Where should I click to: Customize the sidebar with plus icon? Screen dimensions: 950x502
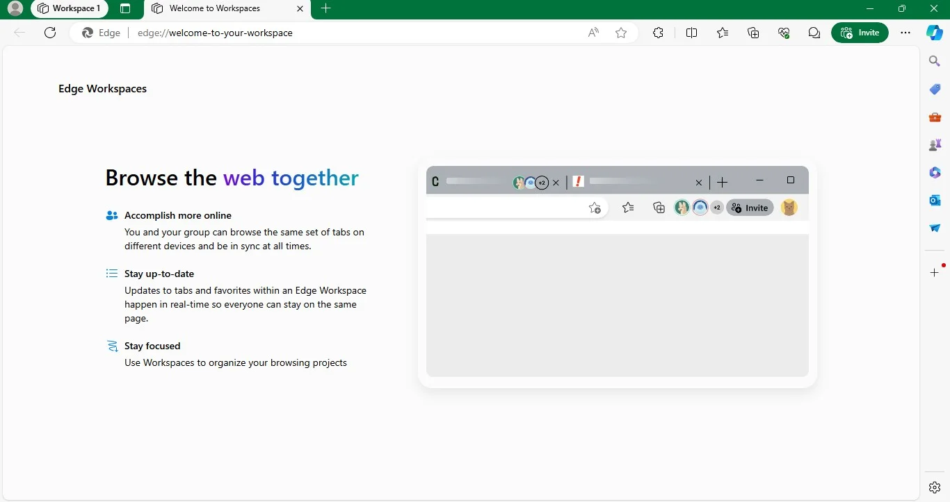pos(935,272)
